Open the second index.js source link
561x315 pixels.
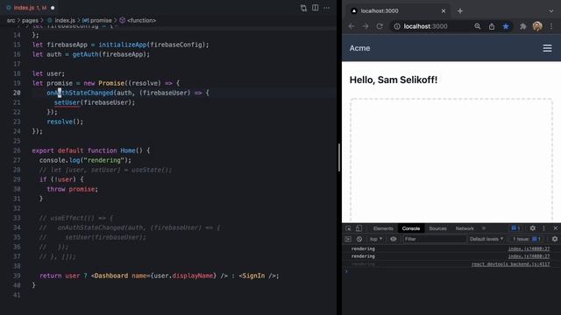coord(529,256)
